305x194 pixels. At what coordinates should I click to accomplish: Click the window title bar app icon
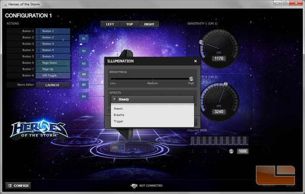(x=5, y=4)
